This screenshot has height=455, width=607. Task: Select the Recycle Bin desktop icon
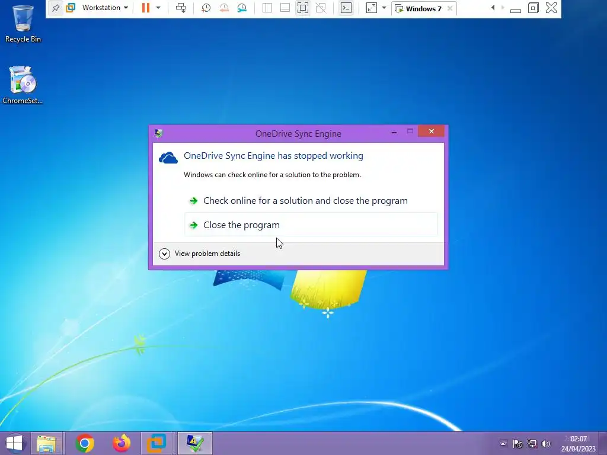pos(23,23)
